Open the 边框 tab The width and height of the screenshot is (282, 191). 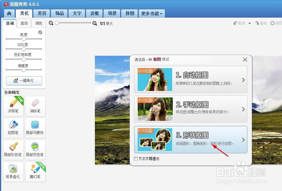click(95, 13)
